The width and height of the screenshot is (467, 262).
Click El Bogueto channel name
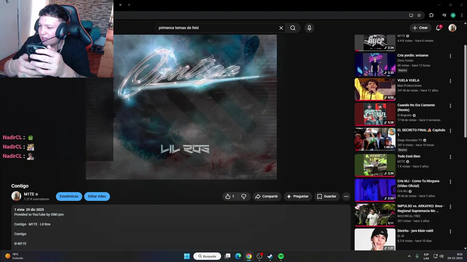(404, 115)
